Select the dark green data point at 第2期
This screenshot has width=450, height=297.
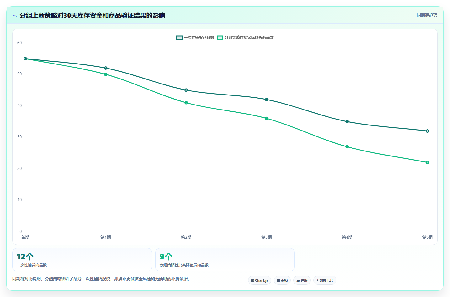[186, 90]
